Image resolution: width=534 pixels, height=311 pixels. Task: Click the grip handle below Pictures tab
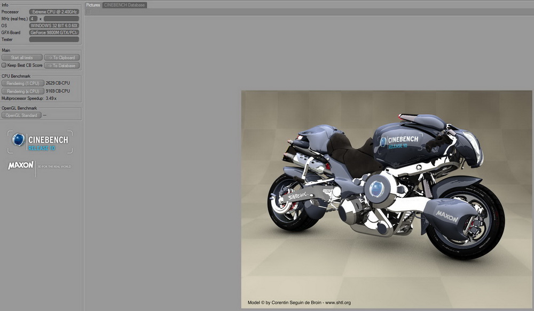[x=88, y=12]
